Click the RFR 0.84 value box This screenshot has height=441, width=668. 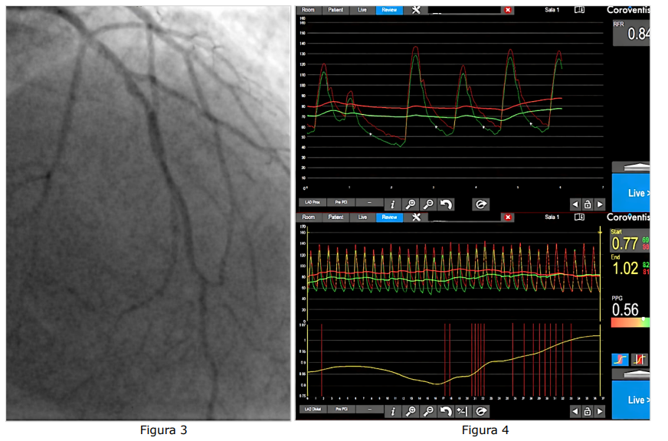tap(631, 33)
